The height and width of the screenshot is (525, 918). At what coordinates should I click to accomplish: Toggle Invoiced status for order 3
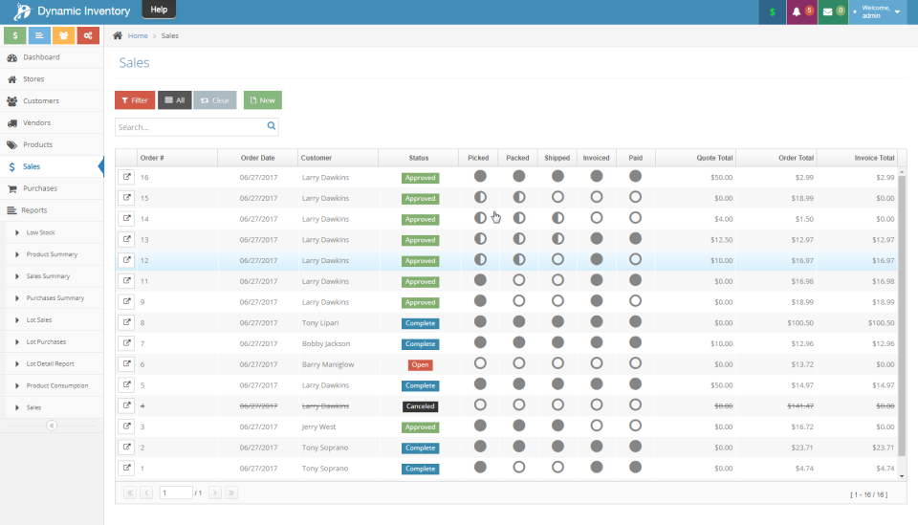tap(597, 426)
